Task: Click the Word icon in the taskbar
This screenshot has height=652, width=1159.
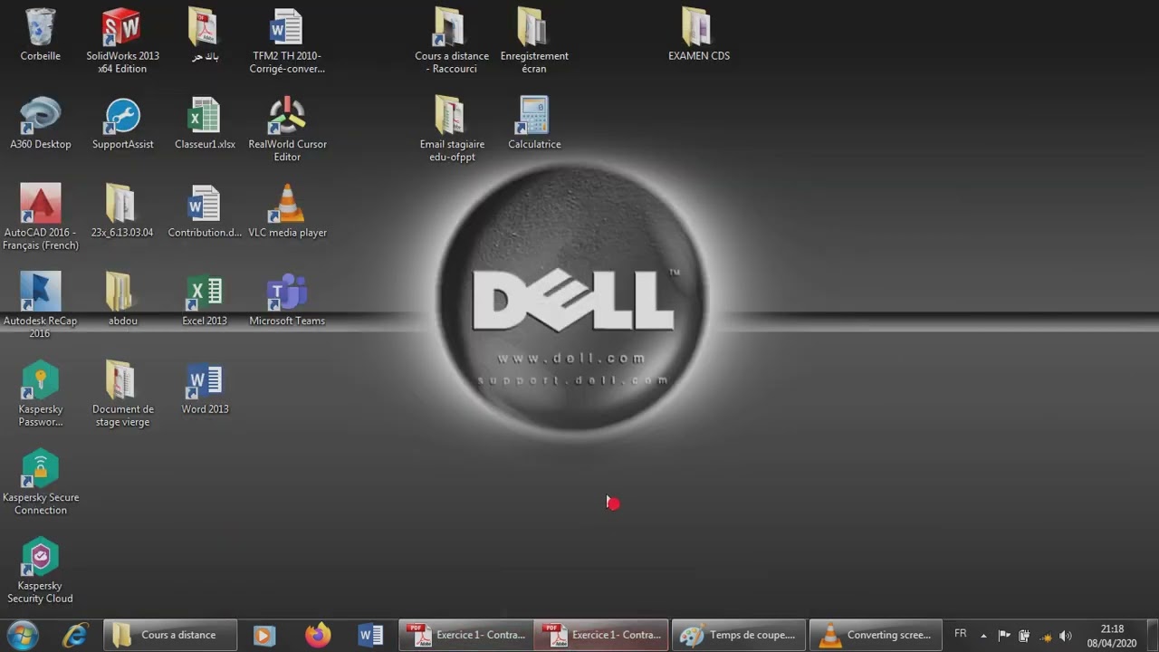Action: coord(370,635)
